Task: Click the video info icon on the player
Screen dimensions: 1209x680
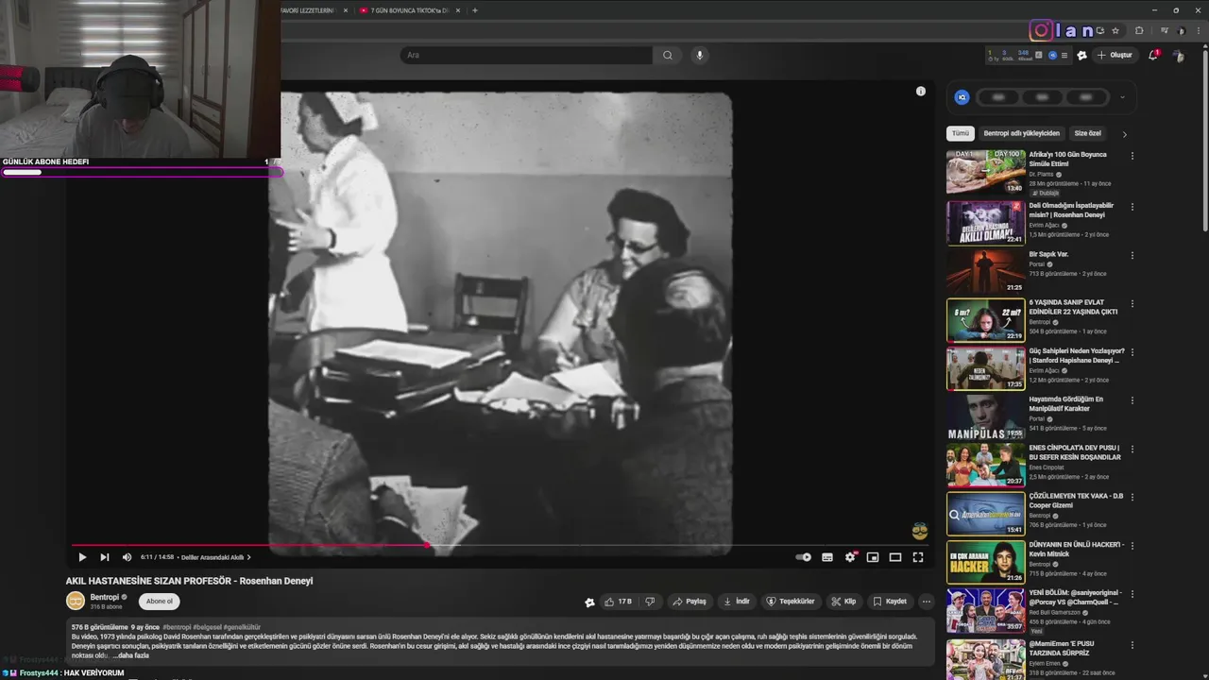Action: pyautogui.click(x=921, y=92)
